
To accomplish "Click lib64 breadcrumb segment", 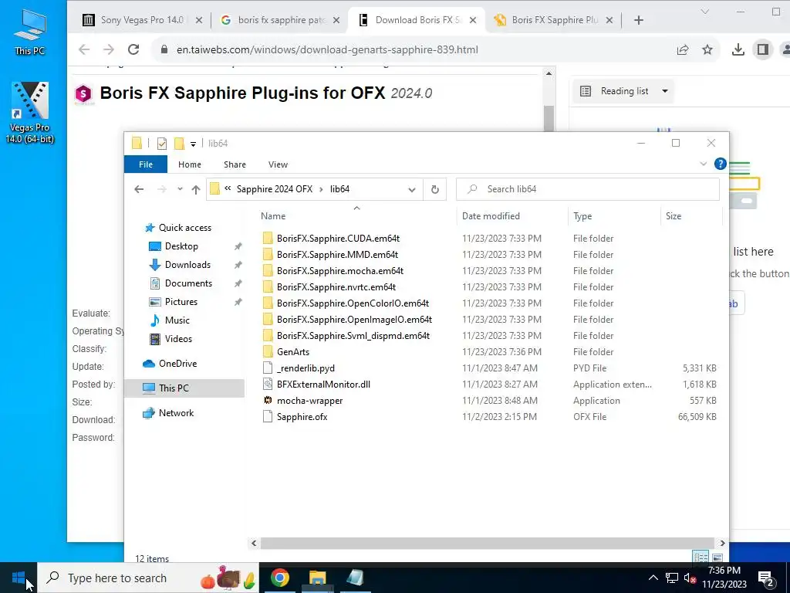I will (x=339, y=189).
